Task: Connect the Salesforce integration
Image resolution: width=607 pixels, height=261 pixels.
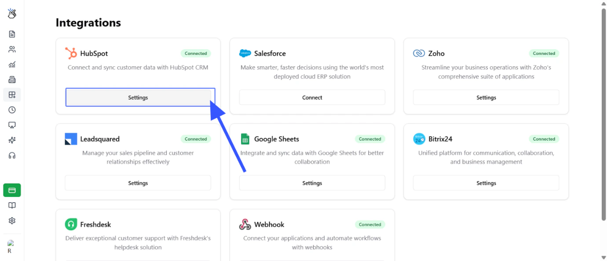Action: click(x=312, y=97)
